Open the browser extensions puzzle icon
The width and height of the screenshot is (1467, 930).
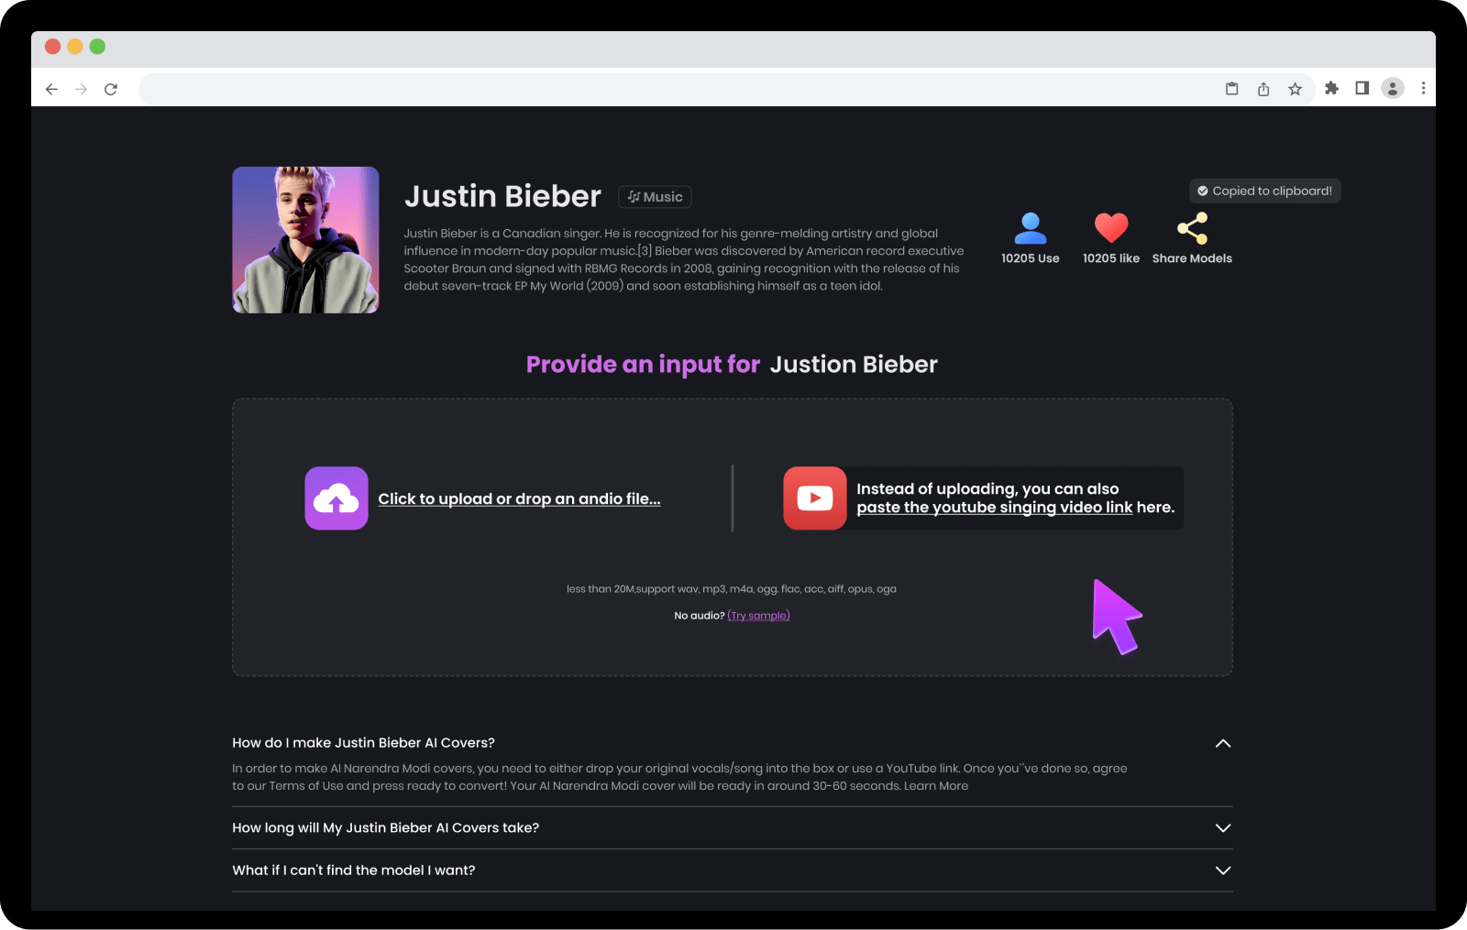tap(1331, 88)
